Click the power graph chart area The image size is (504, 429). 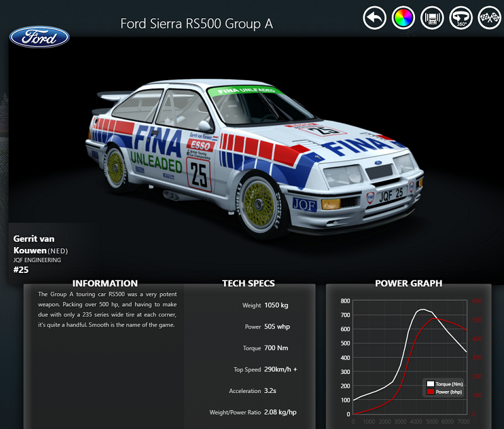coord(410,357)
